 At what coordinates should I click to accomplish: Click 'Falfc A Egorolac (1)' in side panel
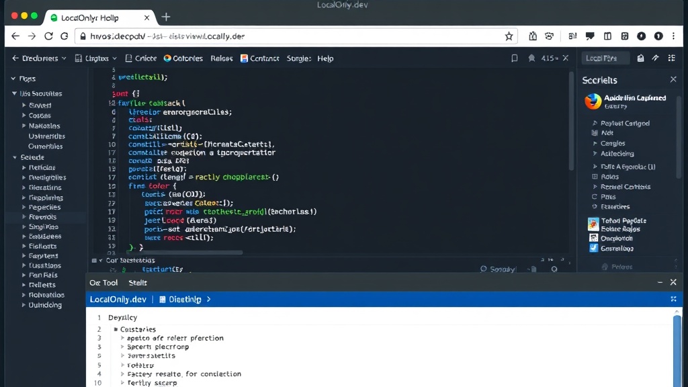[x=628, y=167]
